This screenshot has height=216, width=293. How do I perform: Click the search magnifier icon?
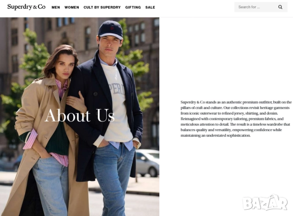280,7
